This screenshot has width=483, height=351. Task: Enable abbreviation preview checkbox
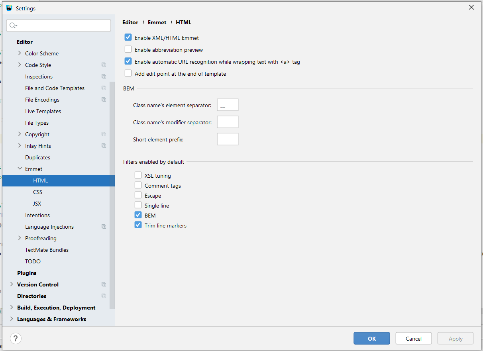click(x=128, y=49)
